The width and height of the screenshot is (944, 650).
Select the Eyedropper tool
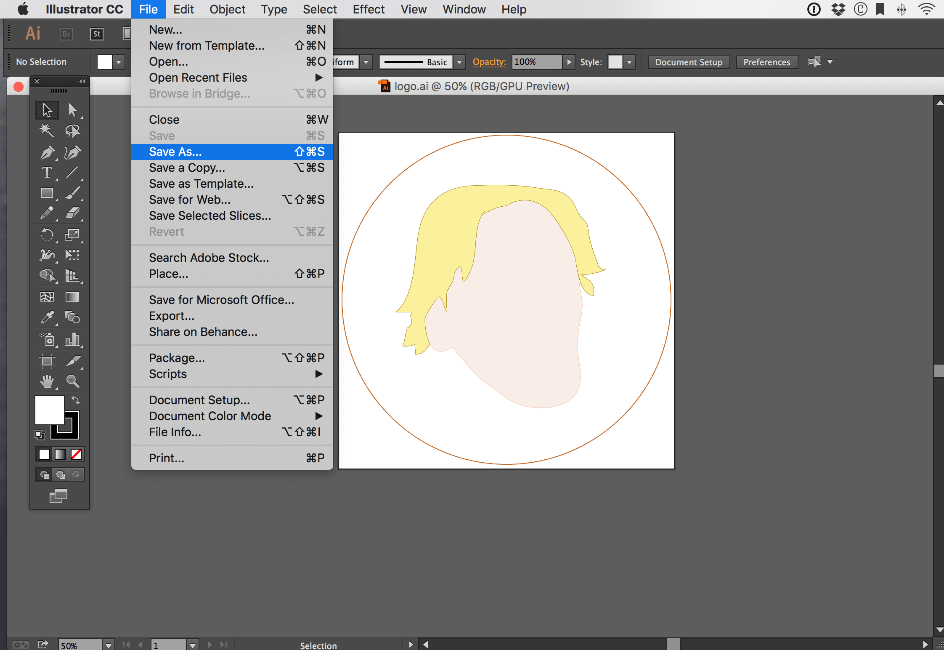click(47, 317)
